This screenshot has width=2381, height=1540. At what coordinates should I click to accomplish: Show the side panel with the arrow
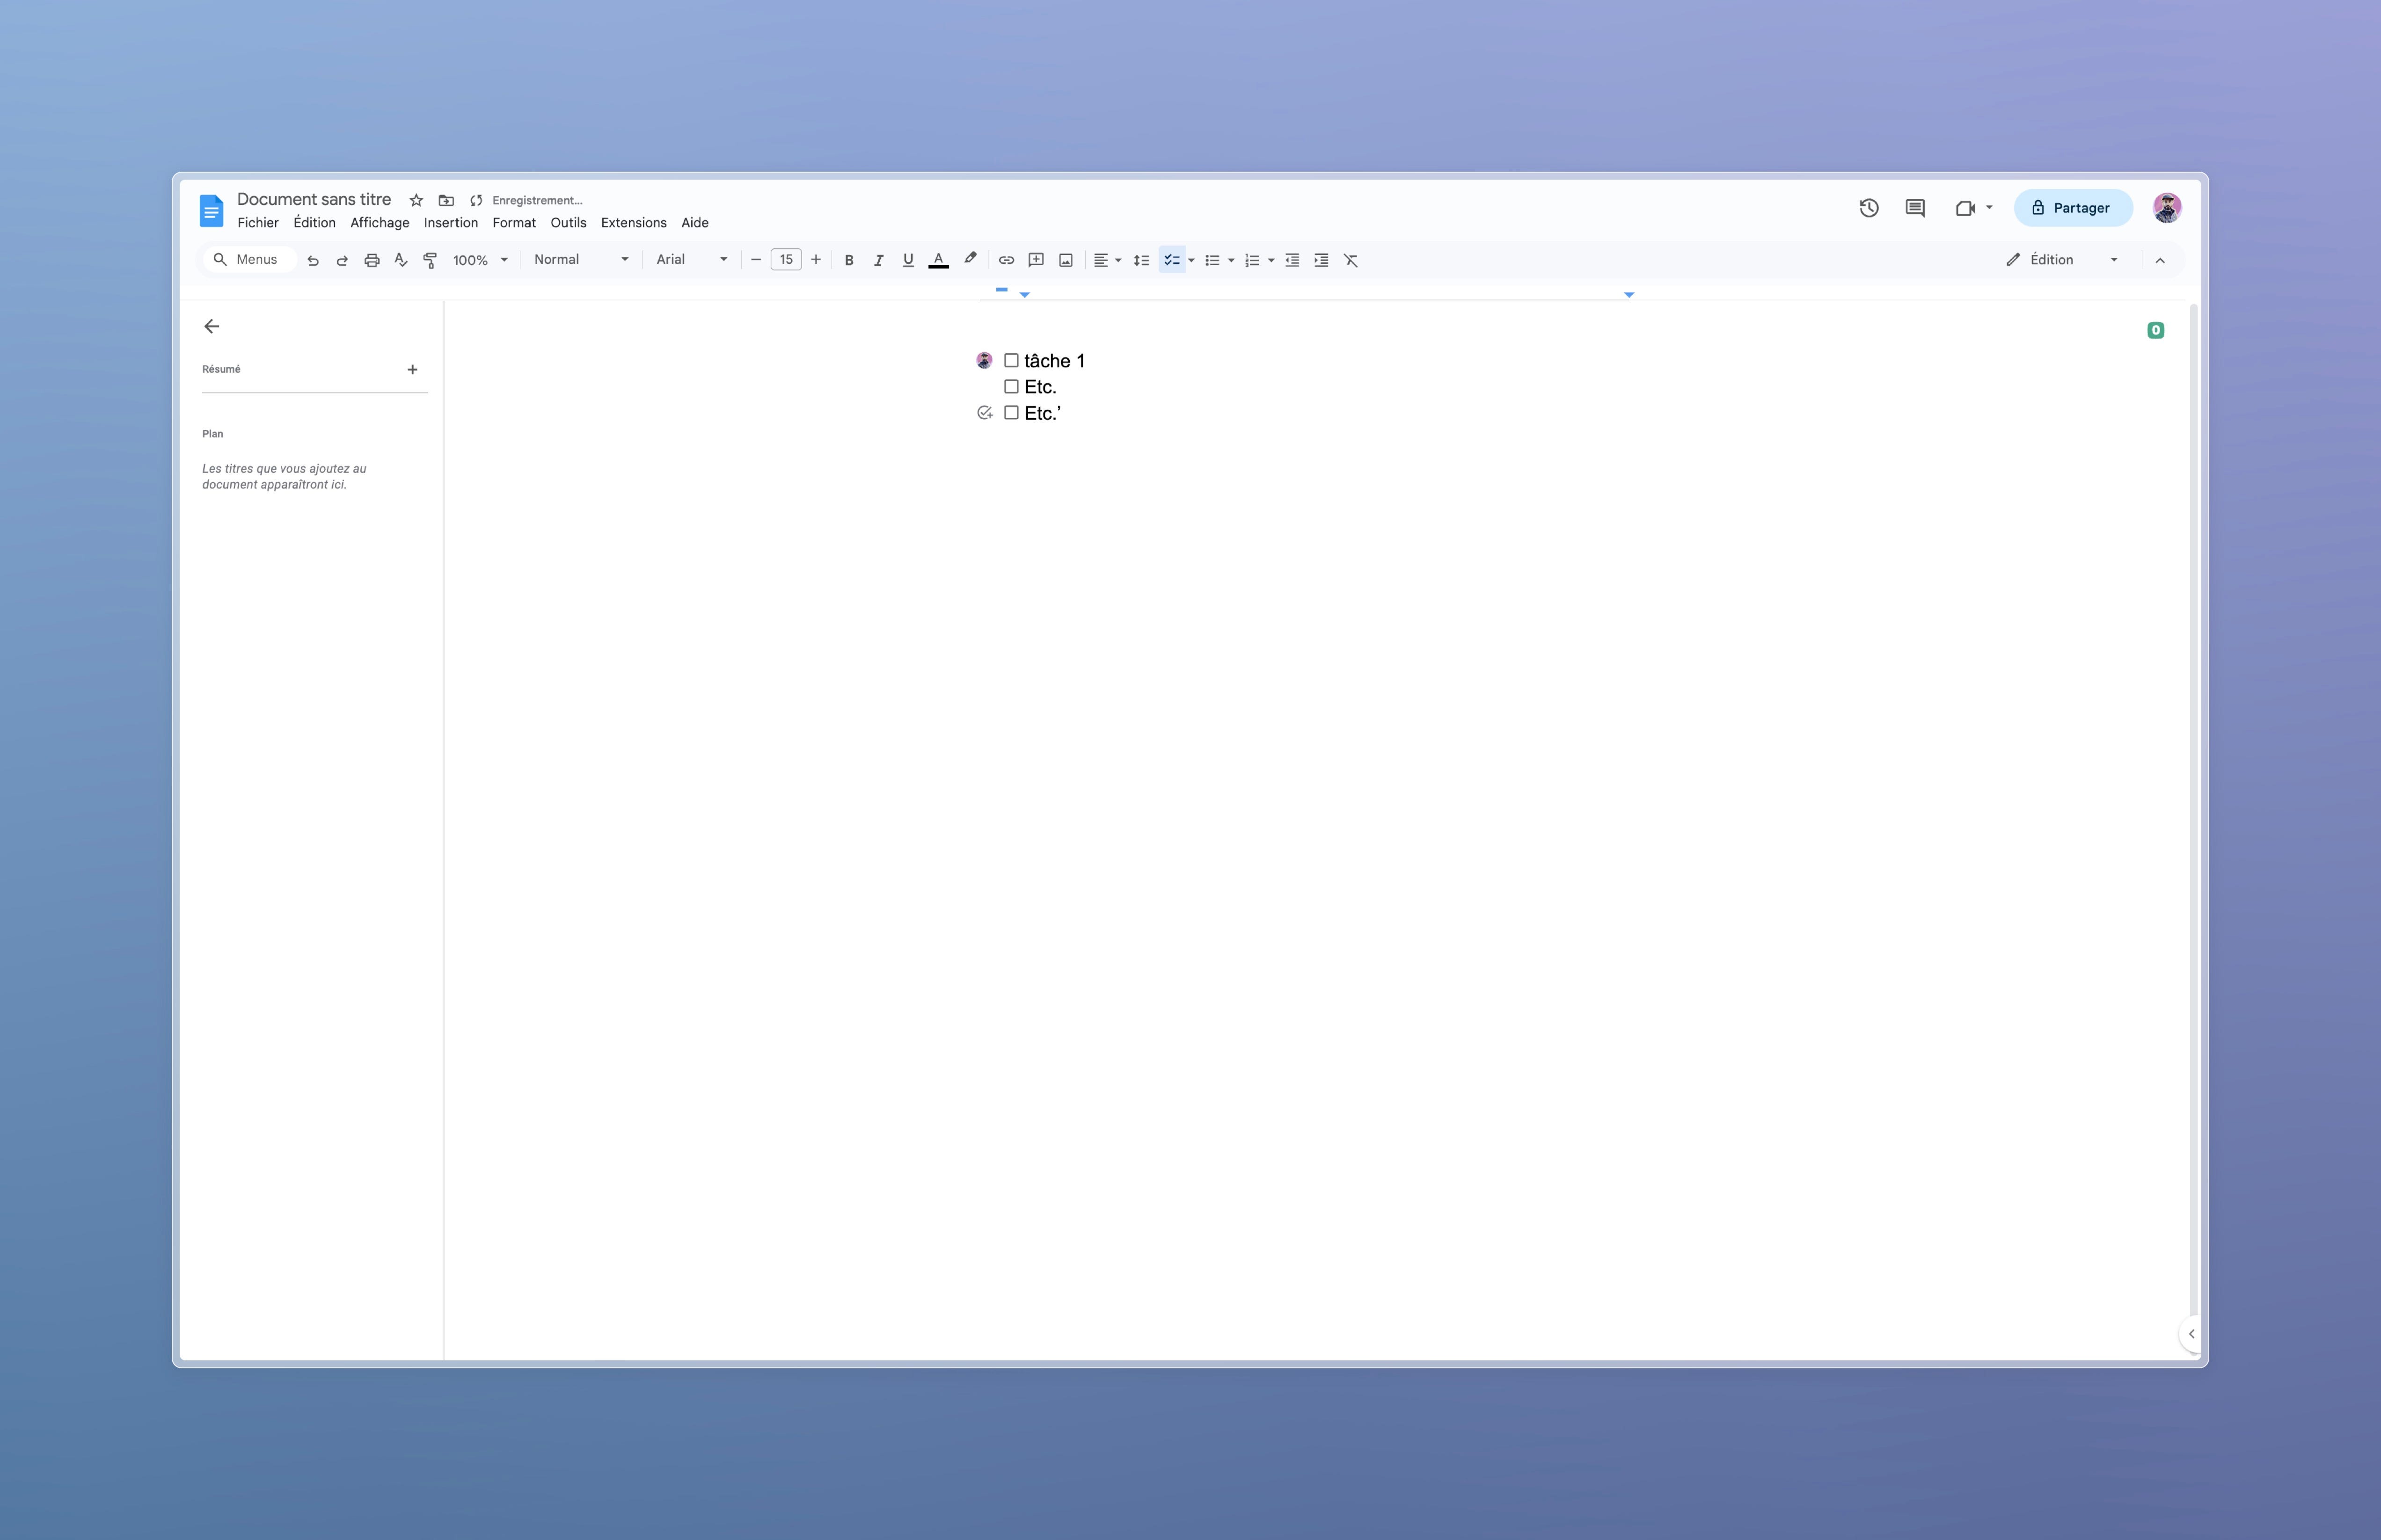tap(2191, 1334)
